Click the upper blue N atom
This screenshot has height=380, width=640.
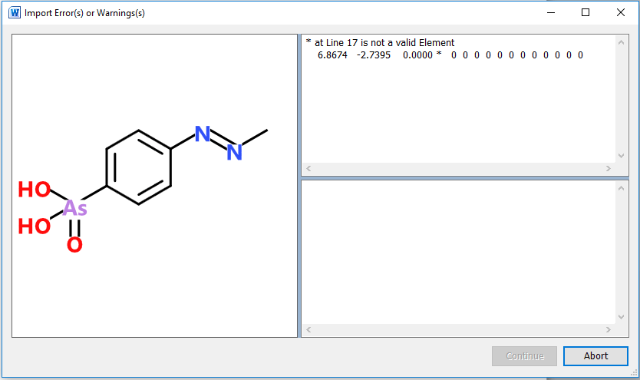click(x=202, y=135)
